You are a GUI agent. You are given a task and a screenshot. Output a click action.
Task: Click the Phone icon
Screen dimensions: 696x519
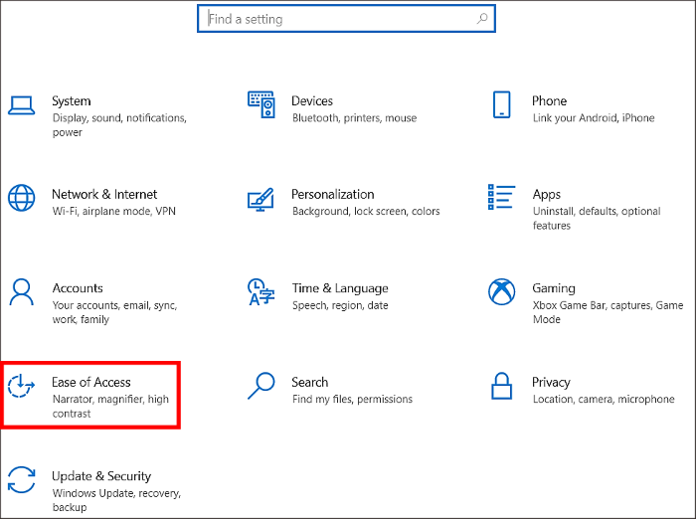[x=501, y=104]
